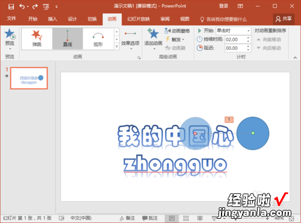Viewport: 301px width, 223px height.
Task: Redo the last action
Action: point(35,7)
